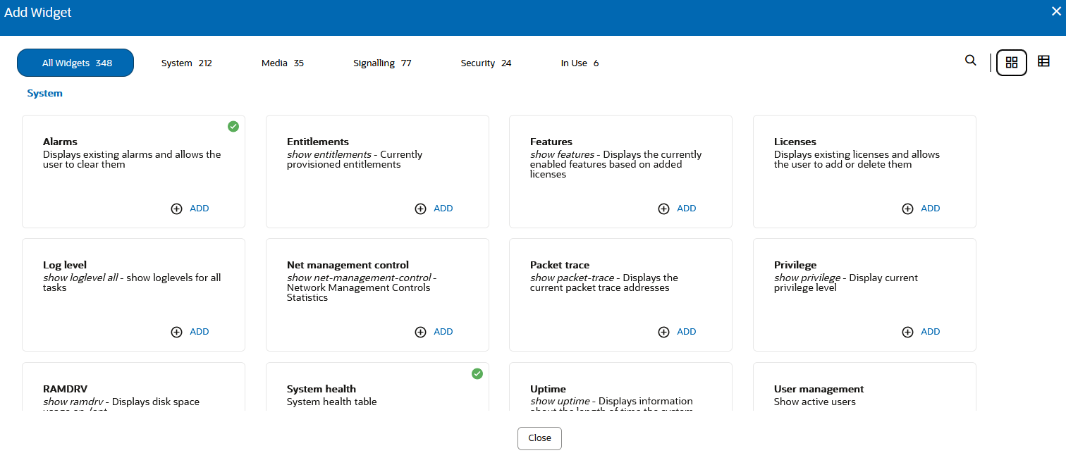
Task: Select the System 212 tab
Action: (186, 63)
